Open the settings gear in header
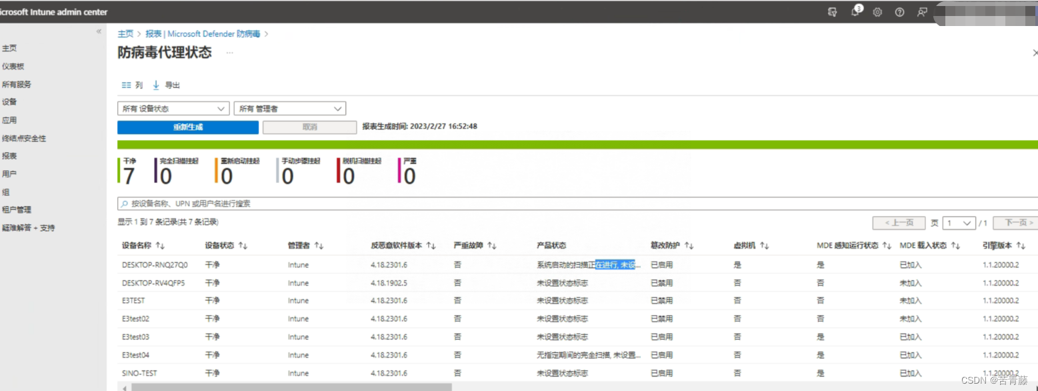This screenshot has width=1038, height=391. (x=877, y=12)
